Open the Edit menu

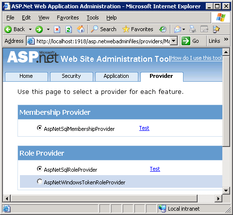[x=26, y=18]
